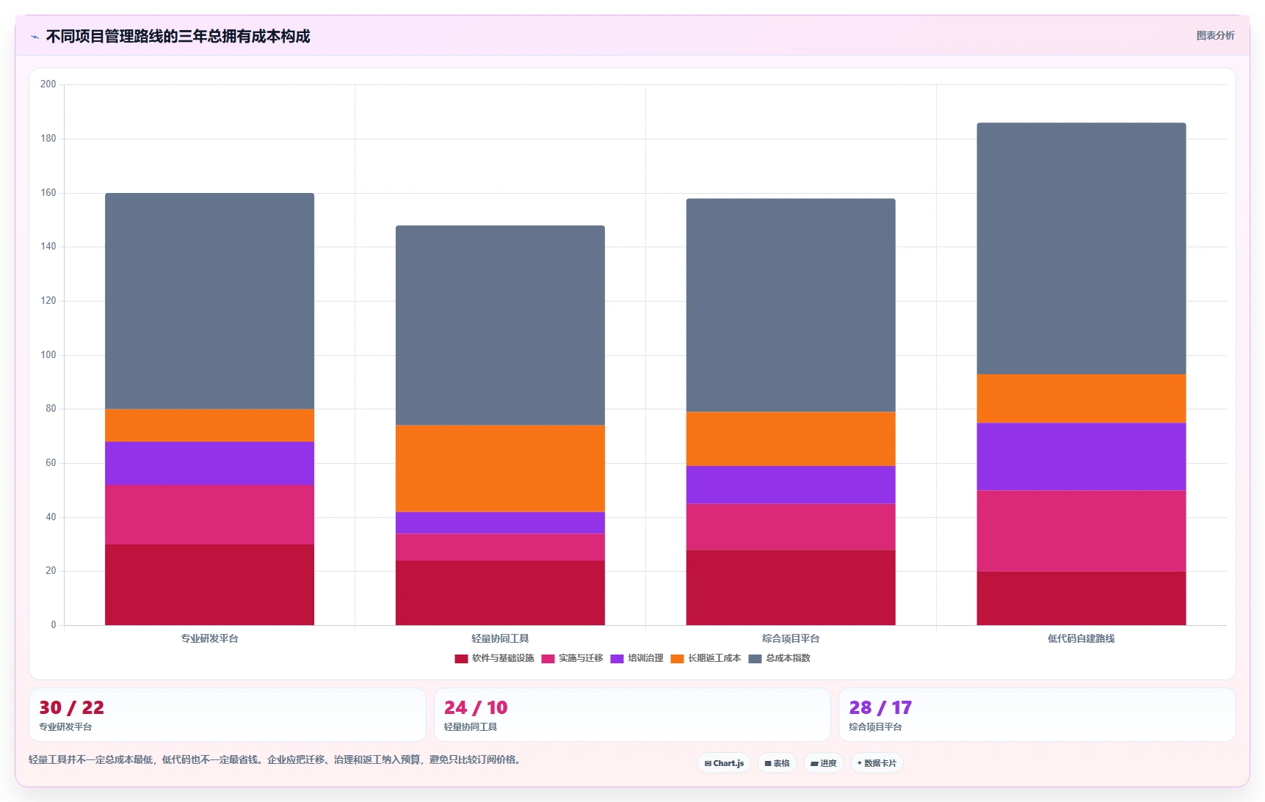Click the footer note starting with 轻量工具并不一定总成本最低
Image resolution: width=1265 pixels, height=802 pixels.
tap(275, 759)
